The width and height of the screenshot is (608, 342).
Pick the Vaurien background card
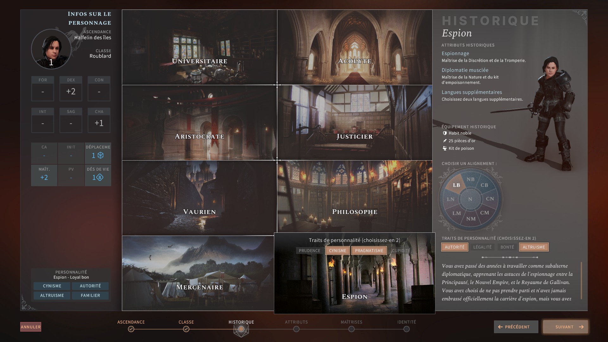[x=199, y=198]
